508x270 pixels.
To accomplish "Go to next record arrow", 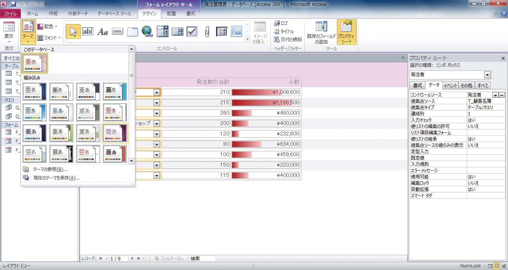I will tap(132, 259).
